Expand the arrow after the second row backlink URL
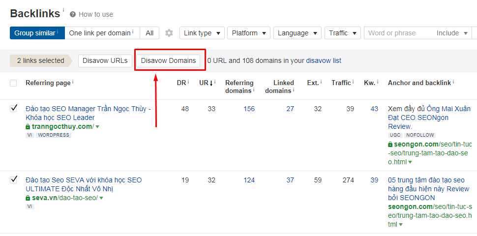Viewport: 477px width, 236px height. 401,225
